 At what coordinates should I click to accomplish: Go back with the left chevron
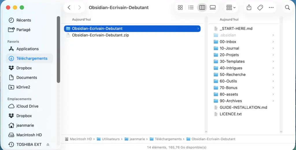point(69,8)
